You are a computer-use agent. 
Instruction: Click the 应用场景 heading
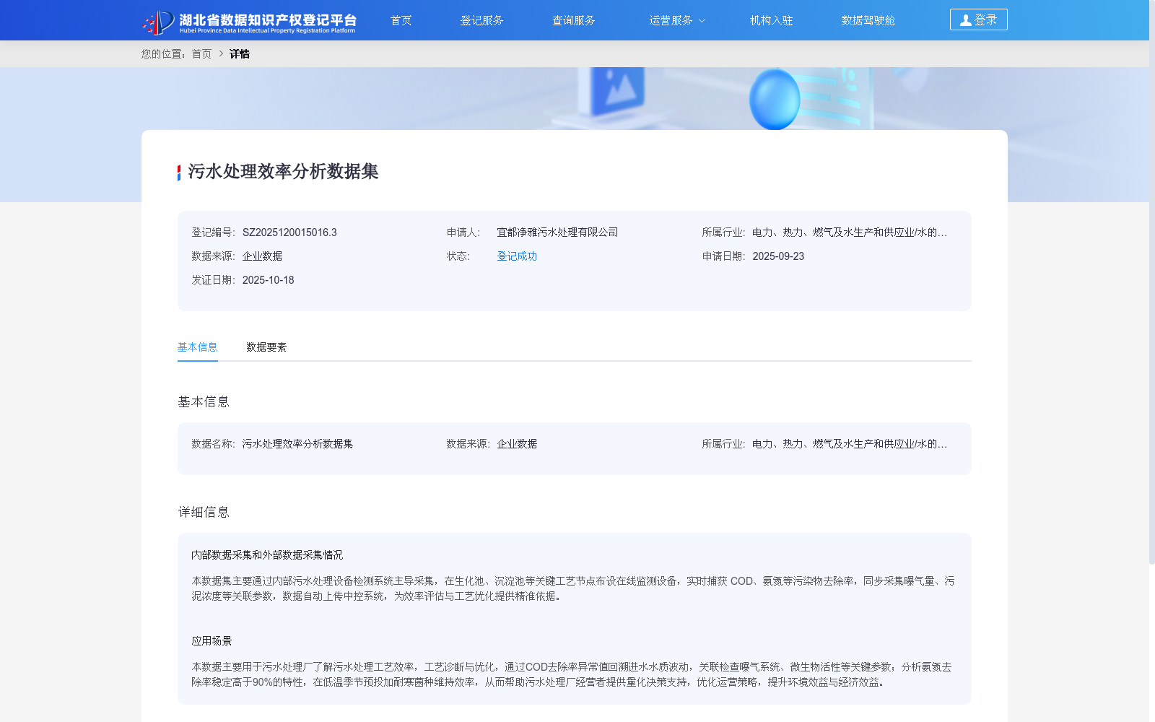click(x=212, y=641)
